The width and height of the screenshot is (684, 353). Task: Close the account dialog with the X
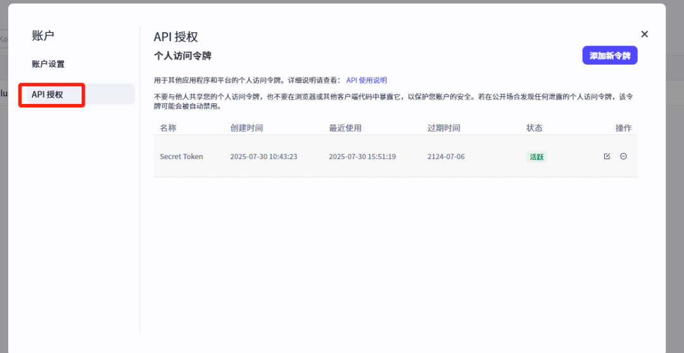click(644, 34)
